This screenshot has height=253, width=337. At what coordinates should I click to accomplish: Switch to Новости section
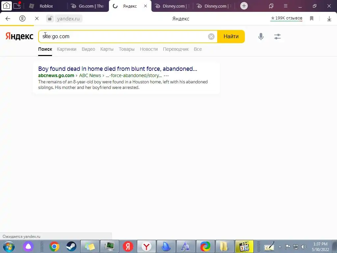tap(149, 49)
